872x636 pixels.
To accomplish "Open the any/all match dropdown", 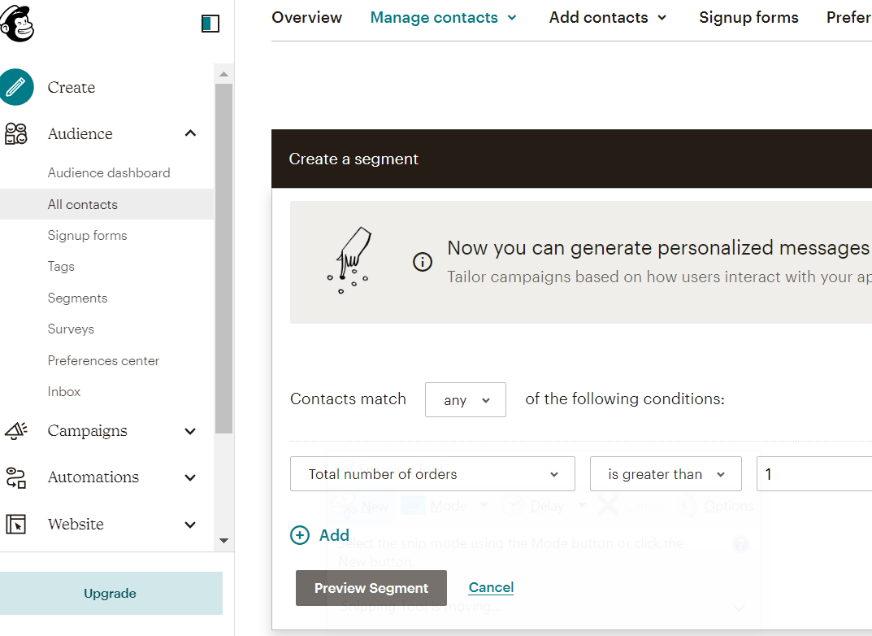I will (466, 400).
